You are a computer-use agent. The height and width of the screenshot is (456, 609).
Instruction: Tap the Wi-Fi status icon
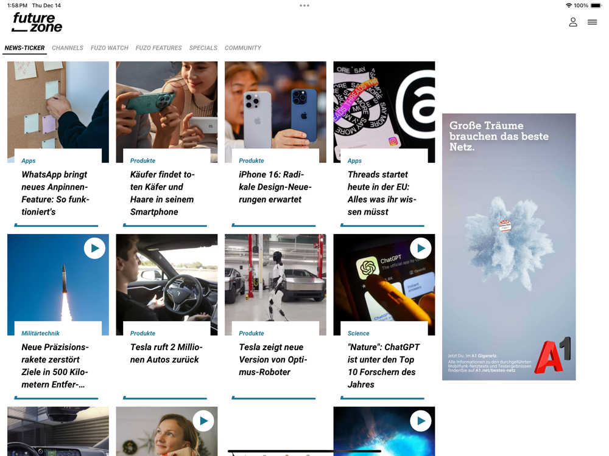click(x=569, y=5)
